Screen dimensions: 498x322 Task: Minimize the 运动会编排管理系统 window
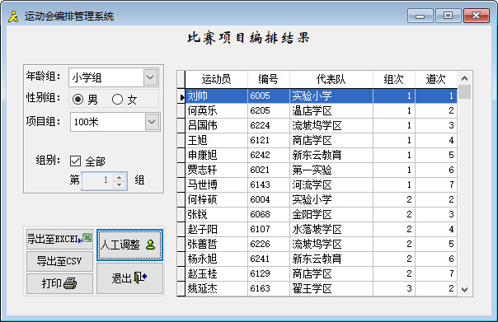[x=420, y=16]
